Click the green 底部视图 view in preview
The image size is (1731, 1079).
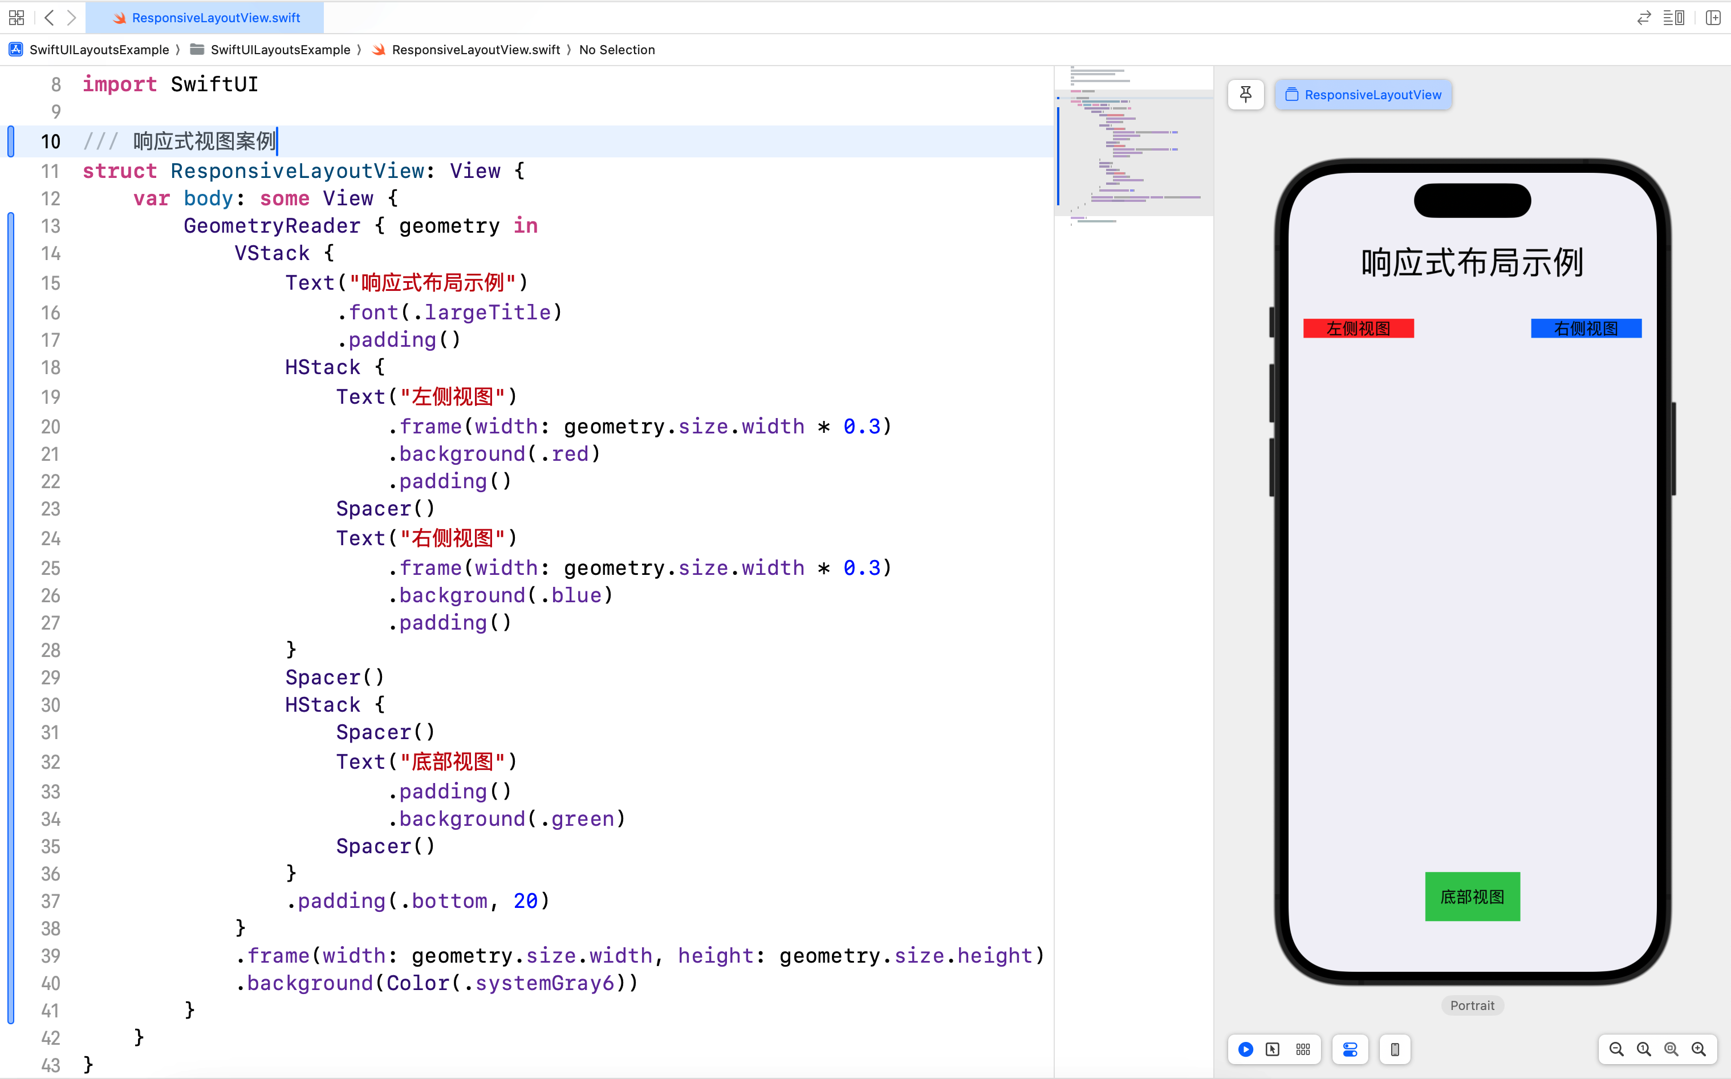coord(1472,897)
